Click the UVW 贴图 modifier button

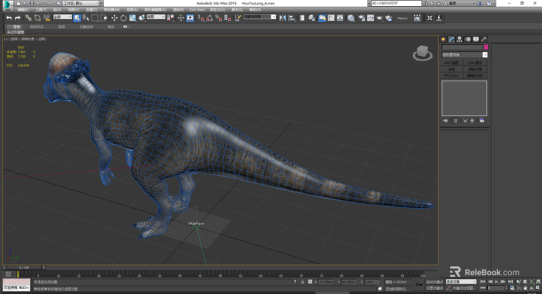point(451,63)
